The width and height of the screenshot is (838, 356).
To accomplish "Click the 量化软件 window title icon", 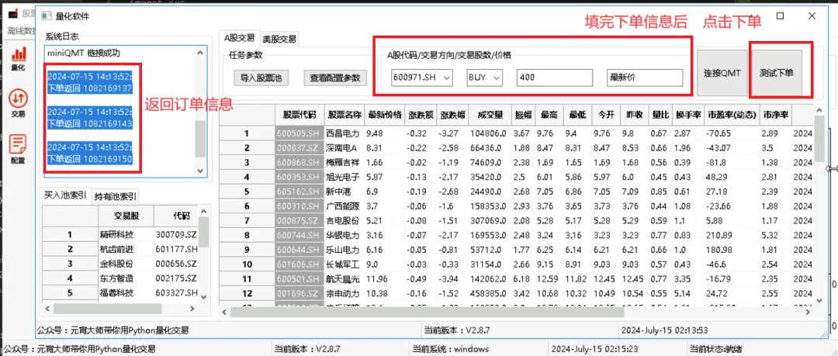I will 46,16.
